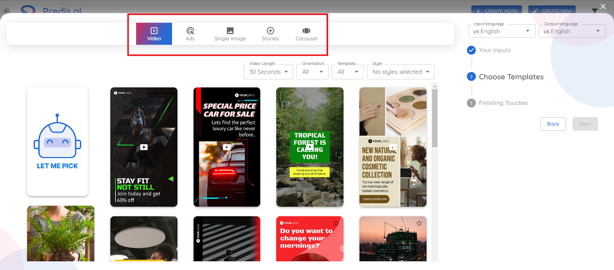Screen dimensions: 614x270
Task: Favorite the construction cranes template star
Action: pyautogui.click(x=419, y=223)
